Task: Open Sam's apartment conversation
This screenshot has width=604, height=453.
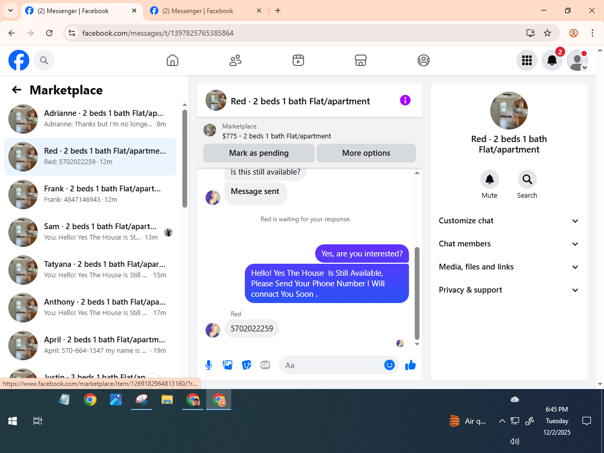Action: [x=90, y=232]
